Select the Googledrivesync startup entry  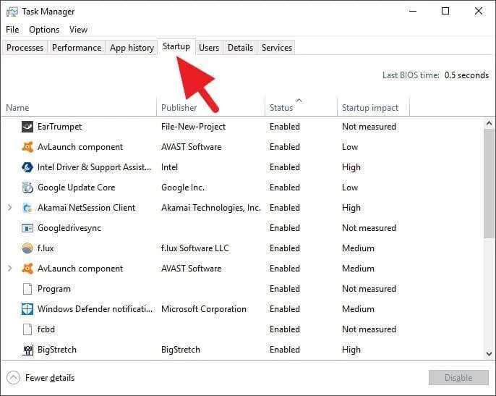tap(69, 228)
